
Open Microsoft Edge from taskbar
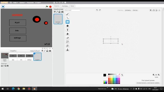pos(13,89)
